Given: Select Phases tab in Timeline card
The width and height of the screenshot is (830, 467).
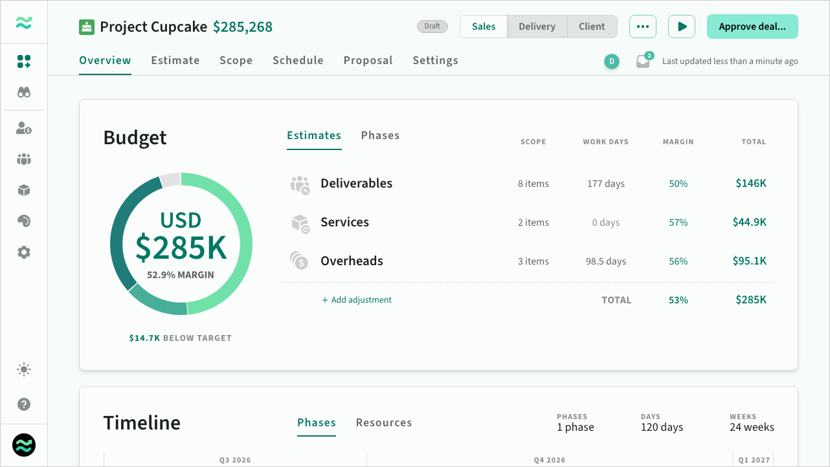Looking at the screenshot, I should (317, 423).
